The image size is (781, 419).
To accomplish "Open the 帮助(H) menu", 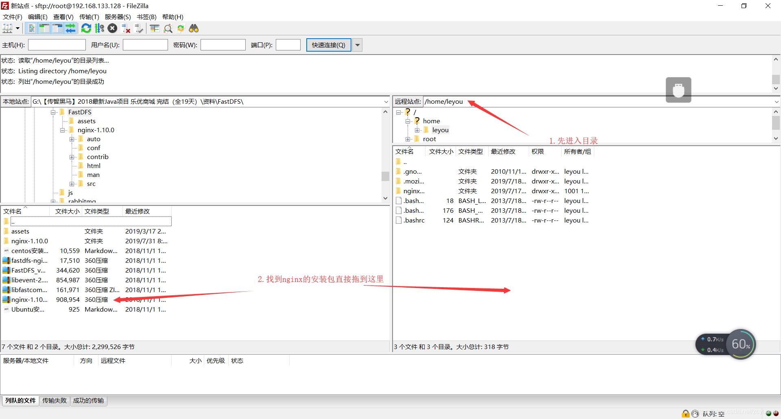I will [173, 17].
